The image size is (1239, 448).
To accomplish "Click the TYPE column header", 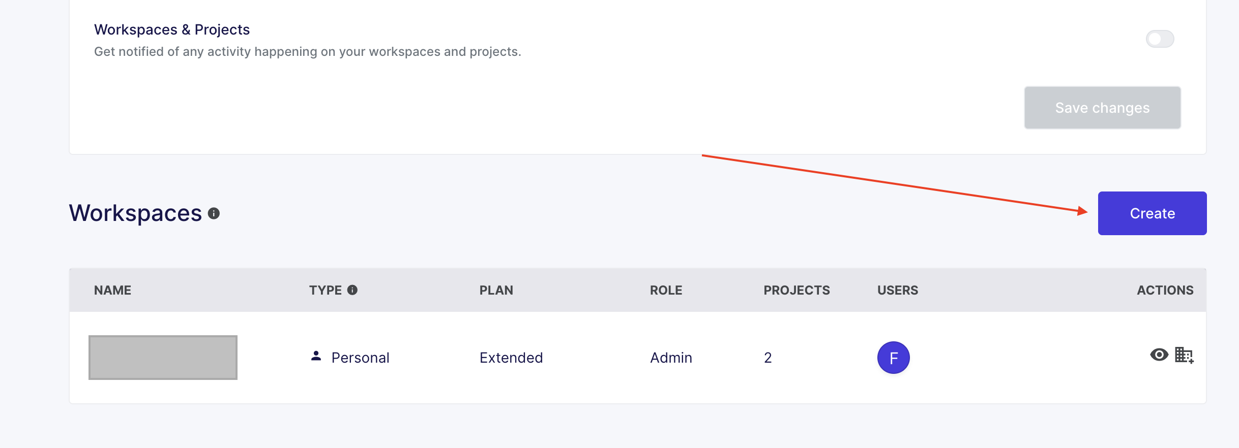I will 325,291.
